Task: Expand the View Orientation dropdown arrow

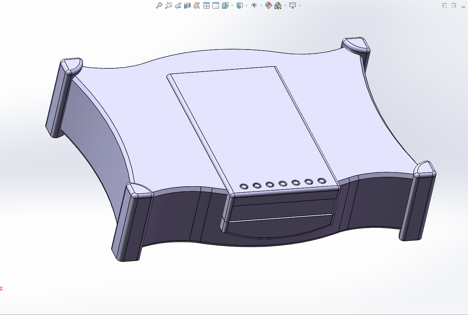Action: [232, 6]
